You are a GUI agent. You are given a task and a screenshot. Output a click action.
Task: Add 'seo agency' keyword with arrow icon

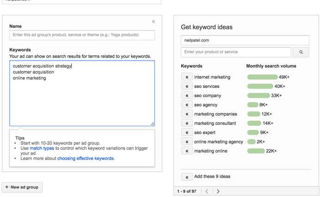point(187,105)
